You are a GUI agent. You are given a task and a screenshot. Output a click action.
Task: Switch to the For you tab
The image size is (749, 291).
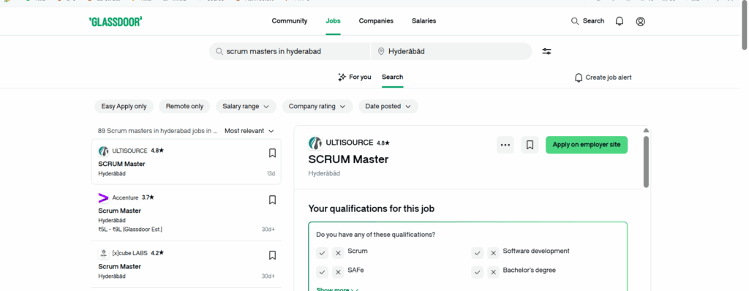tap(355, 77)
